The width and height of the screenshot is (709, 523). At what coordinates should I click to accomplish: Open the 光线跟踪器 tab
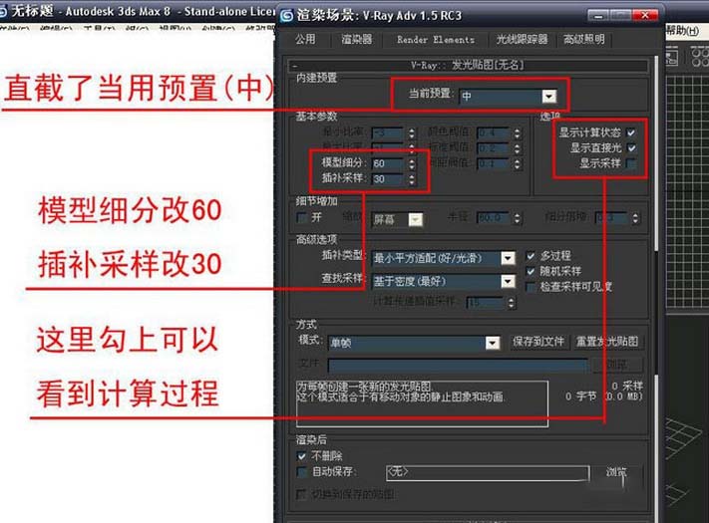[x=522, y=39]
